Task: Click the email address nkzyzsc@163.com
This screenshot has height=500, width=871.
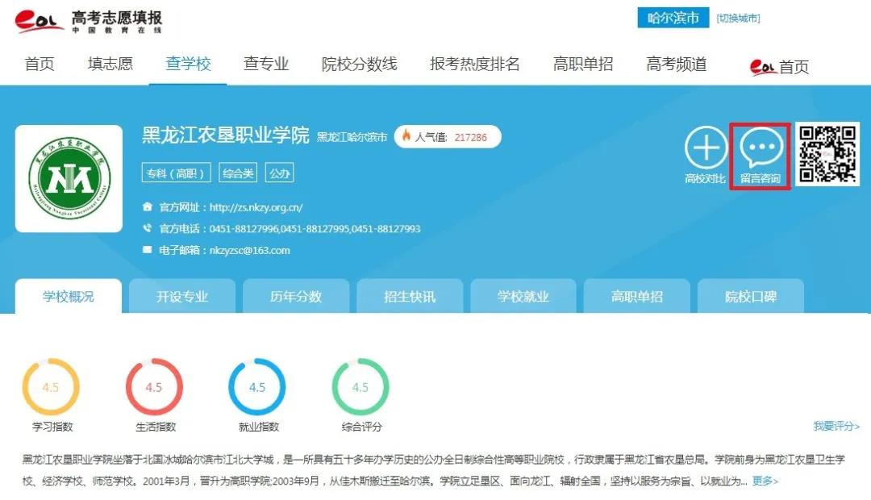Action: [x=249, y=250]
